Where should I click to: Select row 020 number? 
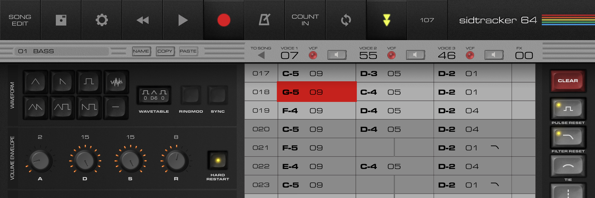click(261, 129)
